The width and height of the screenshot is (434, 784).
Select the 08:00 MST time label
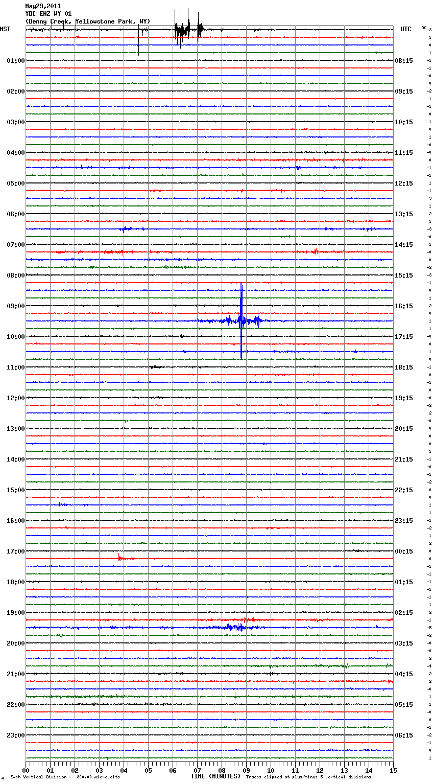pyautogui.click(x=16, y=275)
